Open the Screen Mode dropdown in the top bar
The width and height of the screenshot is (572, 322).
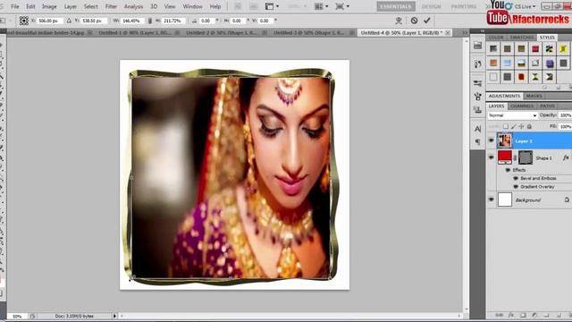[x=342, y=6]
